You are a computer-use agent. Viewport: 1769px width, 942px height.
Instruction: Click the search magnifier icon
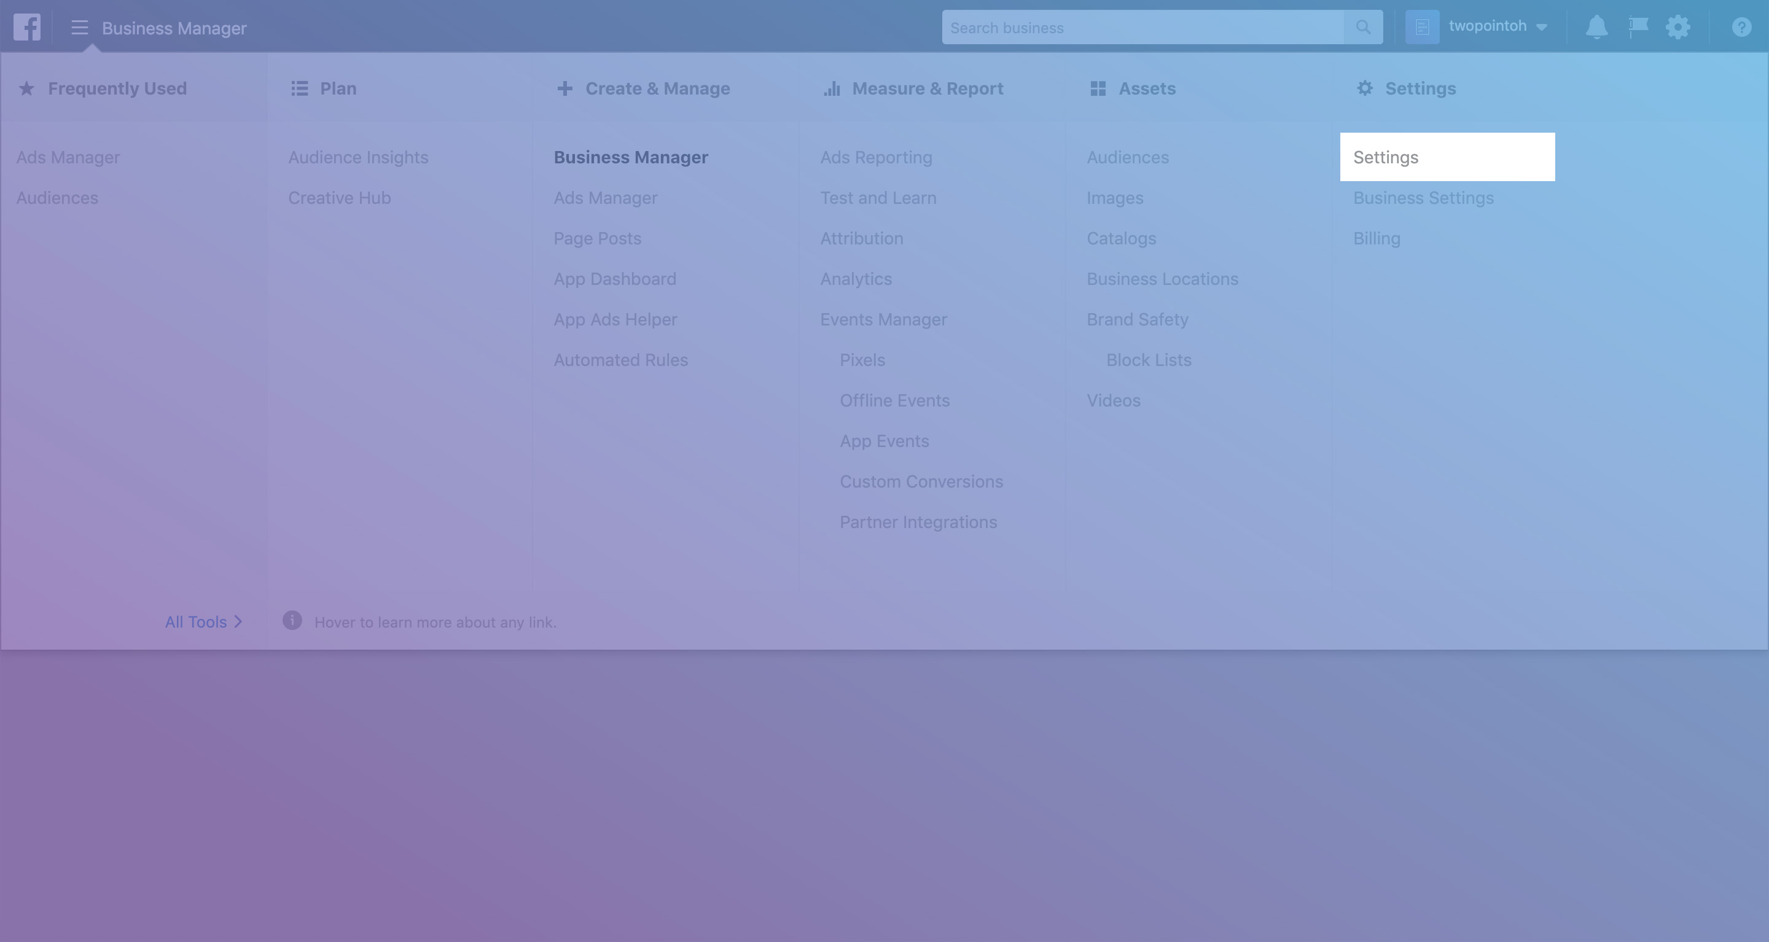click(x=1363, y=28)
